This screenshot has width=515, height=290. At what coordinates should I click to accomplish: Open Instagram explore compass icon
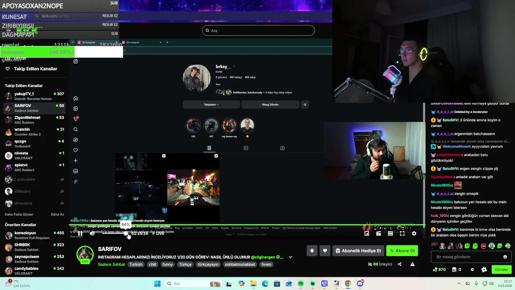pos(76,140)
